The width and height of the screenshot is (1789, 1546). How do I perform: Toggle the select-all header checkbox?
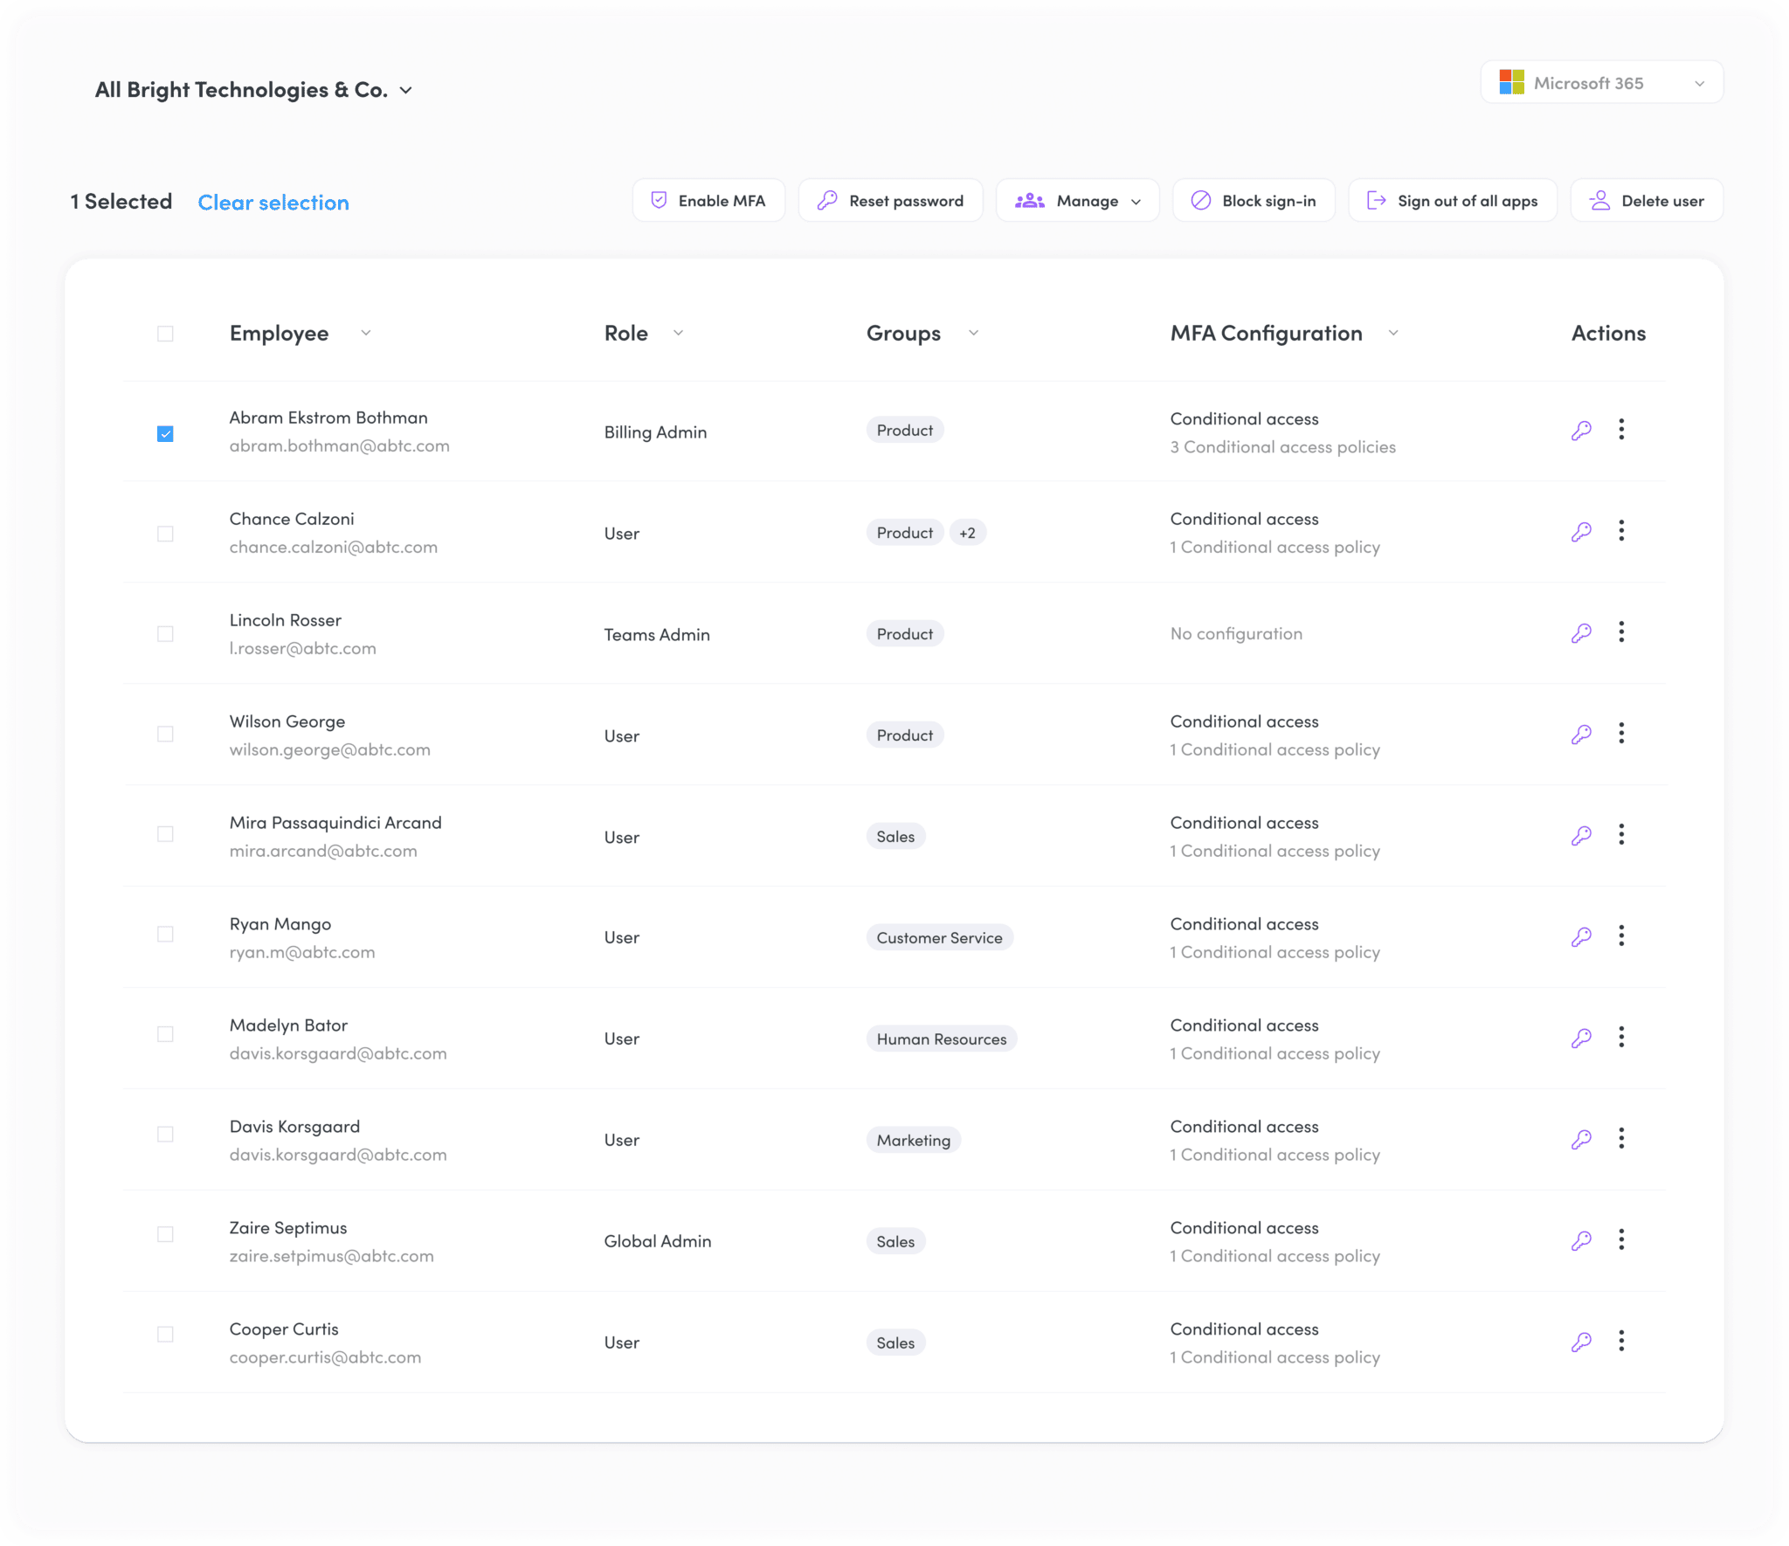[165, 334]
